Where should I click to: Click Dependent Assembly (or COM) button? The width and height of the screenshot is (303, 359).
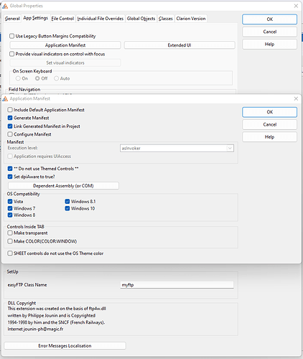[x=63, y=186]
